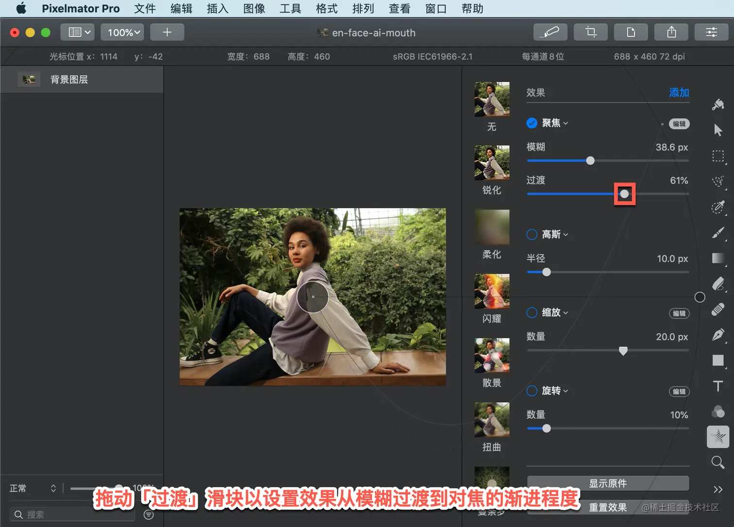Open the 文件 menu
Viewport: 734px width, 527px height.
click(x=145, y=8)
